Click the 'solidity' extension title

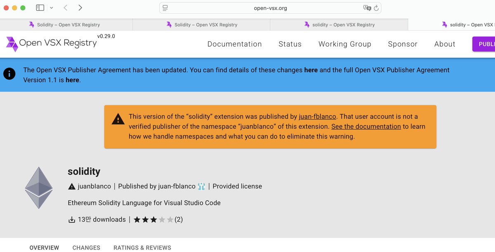pos(84,172)
